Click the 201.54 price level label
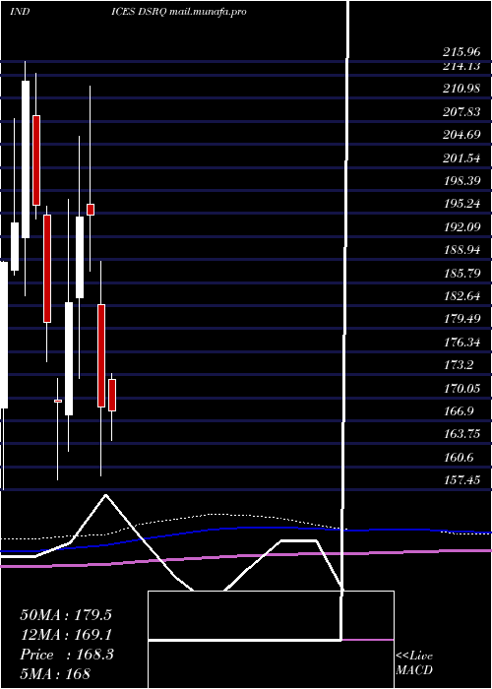Image resolution: width=492 pixels, height=689 pixels. (461, 158)
